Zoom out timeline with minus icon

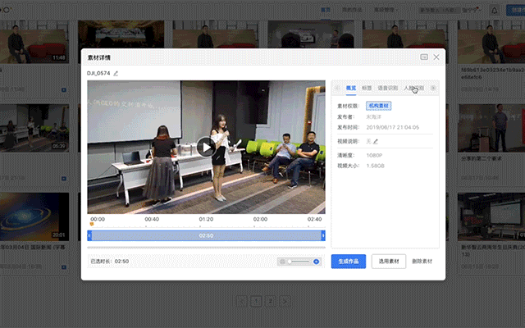(284, 262)
